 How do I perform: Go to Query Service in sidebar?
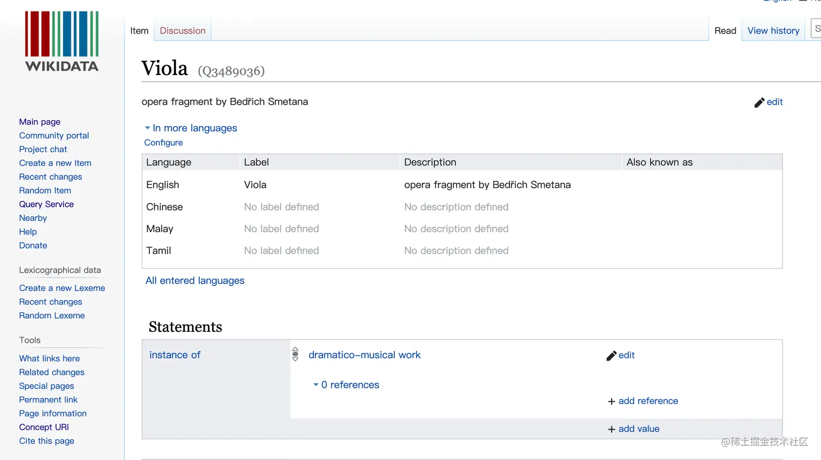pyautogui.click(x=46, y=204)
